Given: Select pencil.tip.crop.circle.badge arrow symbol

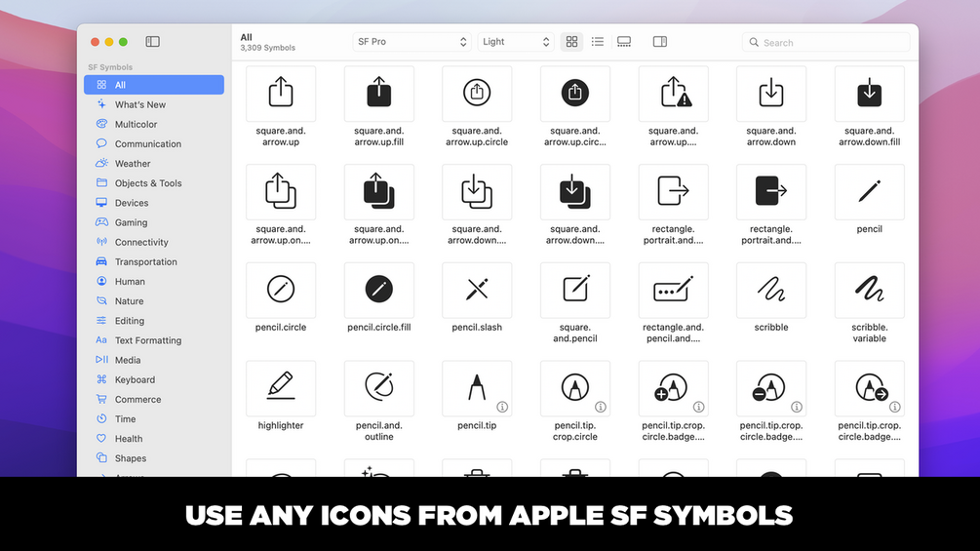Looking at the screenshot, I should [x=870, y=388].
